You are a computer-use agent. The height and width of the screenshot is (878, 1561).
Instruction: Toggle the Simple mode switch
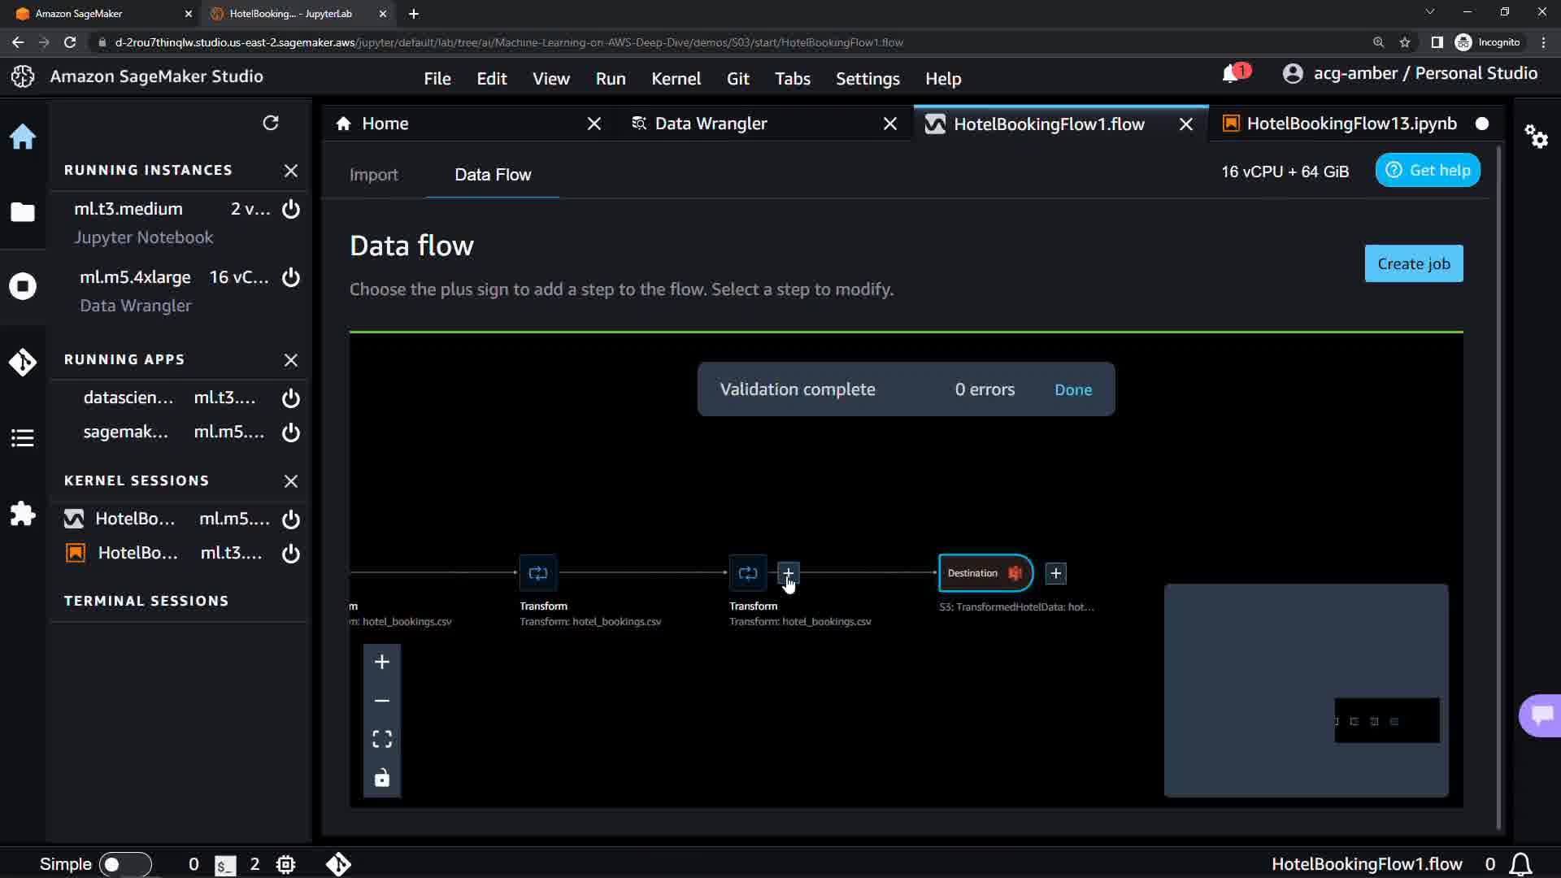pyautogui.click(x=124, y=864)
